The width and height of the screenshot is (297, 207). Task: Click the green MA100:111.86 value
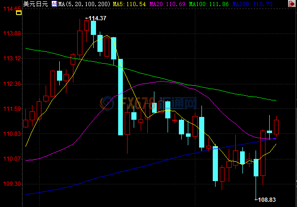coord(209,4)
